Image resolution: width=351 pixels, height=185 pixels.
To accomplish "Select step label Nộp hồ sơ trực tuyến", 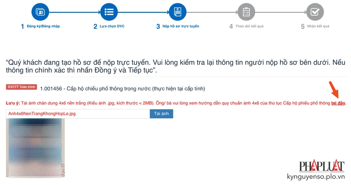I will tap(180, 26).
